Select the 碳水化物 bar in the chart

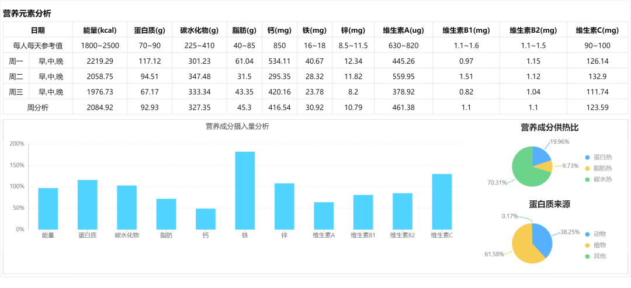click(x=127, y=207)
